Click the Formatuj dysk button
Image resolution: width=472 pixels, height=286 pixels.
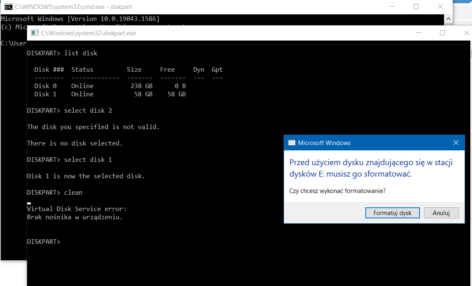tap(392, 213)
